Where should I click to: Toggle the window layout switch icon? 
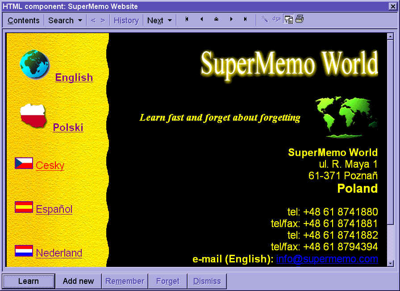click(x=288, y=19)
